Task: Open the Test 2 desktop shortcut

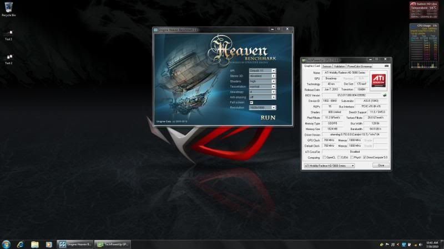Action: [9, 59]
